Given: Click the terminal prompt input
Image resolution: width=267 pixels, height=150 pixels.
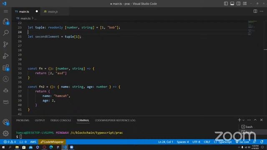Looking at the screenshot, I should (x=20, y=137).
